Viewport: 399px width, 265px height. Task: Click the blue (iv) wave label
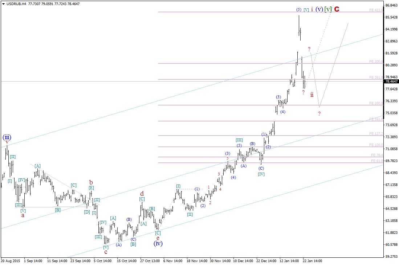coord(158,243)
